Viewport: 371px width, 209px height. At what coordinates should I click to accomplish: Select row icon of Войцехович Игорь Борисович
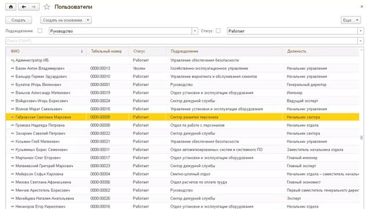12,101
